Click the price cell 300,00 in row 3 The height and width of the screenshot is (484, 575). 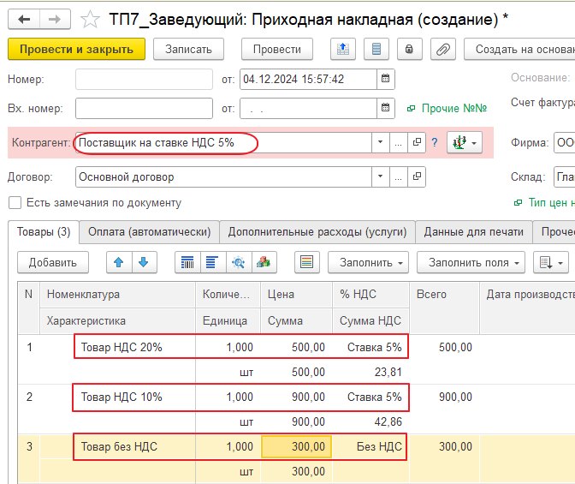pos(296,446)
